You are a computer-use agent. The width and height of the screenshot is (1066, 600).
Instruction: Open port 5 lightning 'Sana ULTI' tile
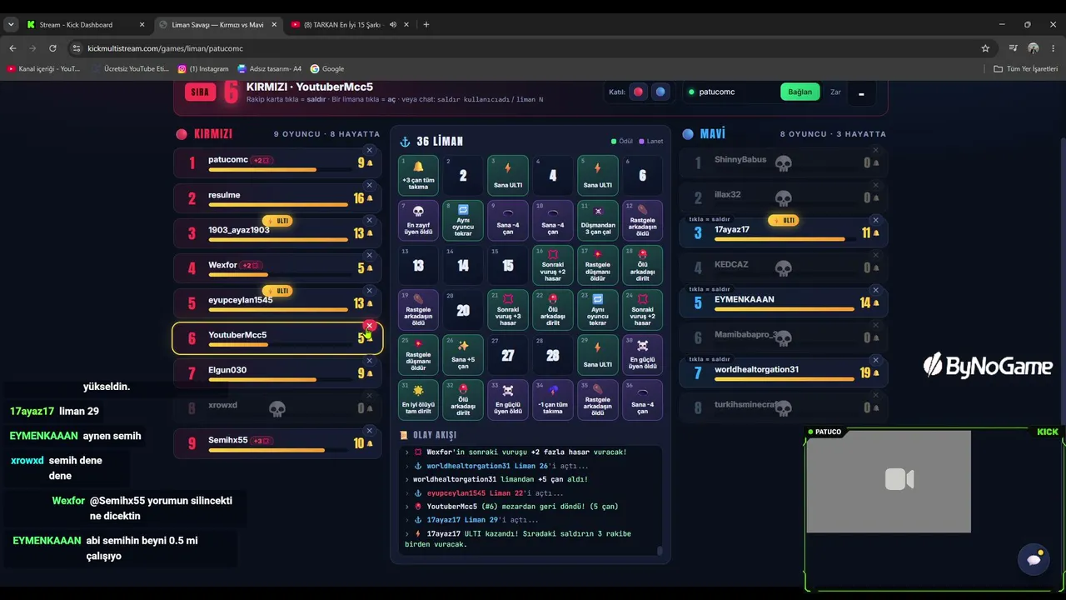597,175
